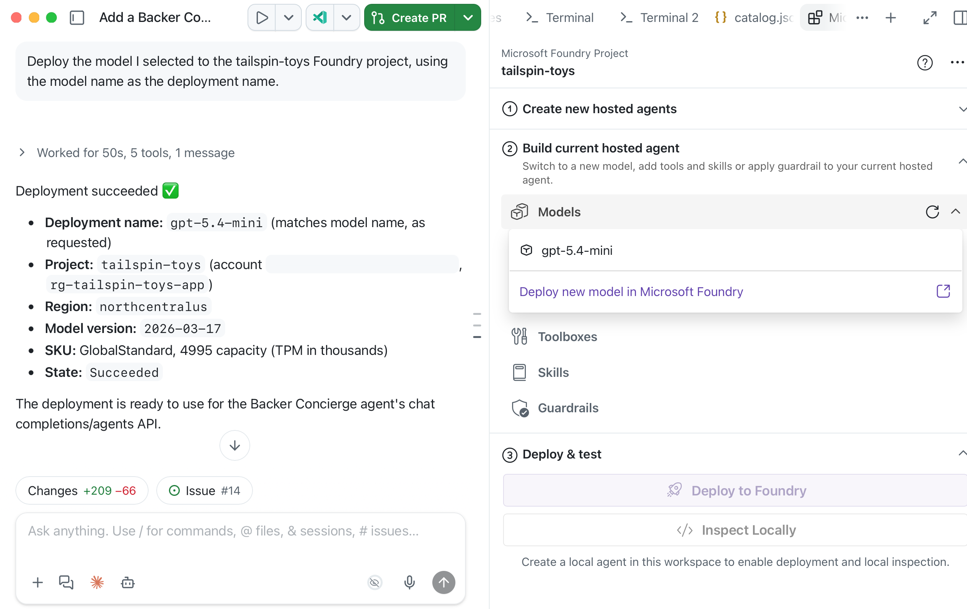Image resolution: width=967 pixels, height=609 pixels.
Task: Select the Claude model starburst icon
Action: [x=97, y=582]
